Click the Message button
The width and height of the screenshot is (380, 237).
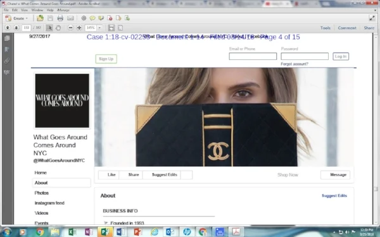(x=336, y=174)
